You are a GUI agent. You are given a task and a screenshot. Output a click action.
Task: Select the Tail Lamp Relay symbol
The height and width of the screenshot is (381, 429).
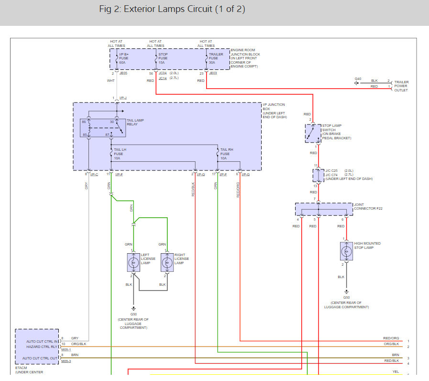(x=103, y=128)
